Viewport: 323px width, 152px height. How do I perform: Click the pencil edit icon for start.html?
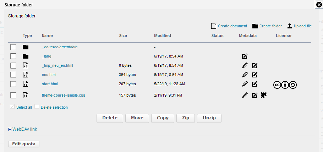coord(245,84)
